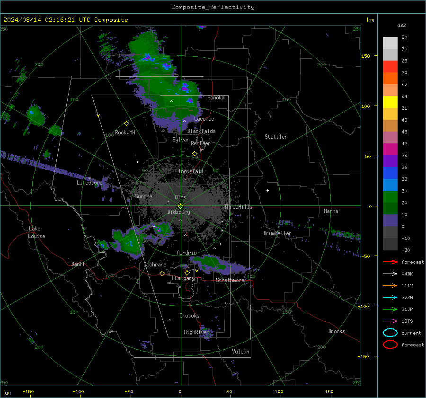
Task: Click the yellow diamond marker below Cochrane
Action: coord(162,274)
